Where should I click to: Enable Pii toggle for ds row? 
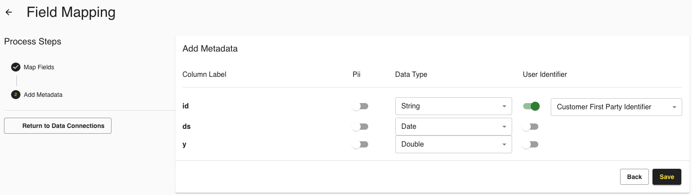pos(360,127)
